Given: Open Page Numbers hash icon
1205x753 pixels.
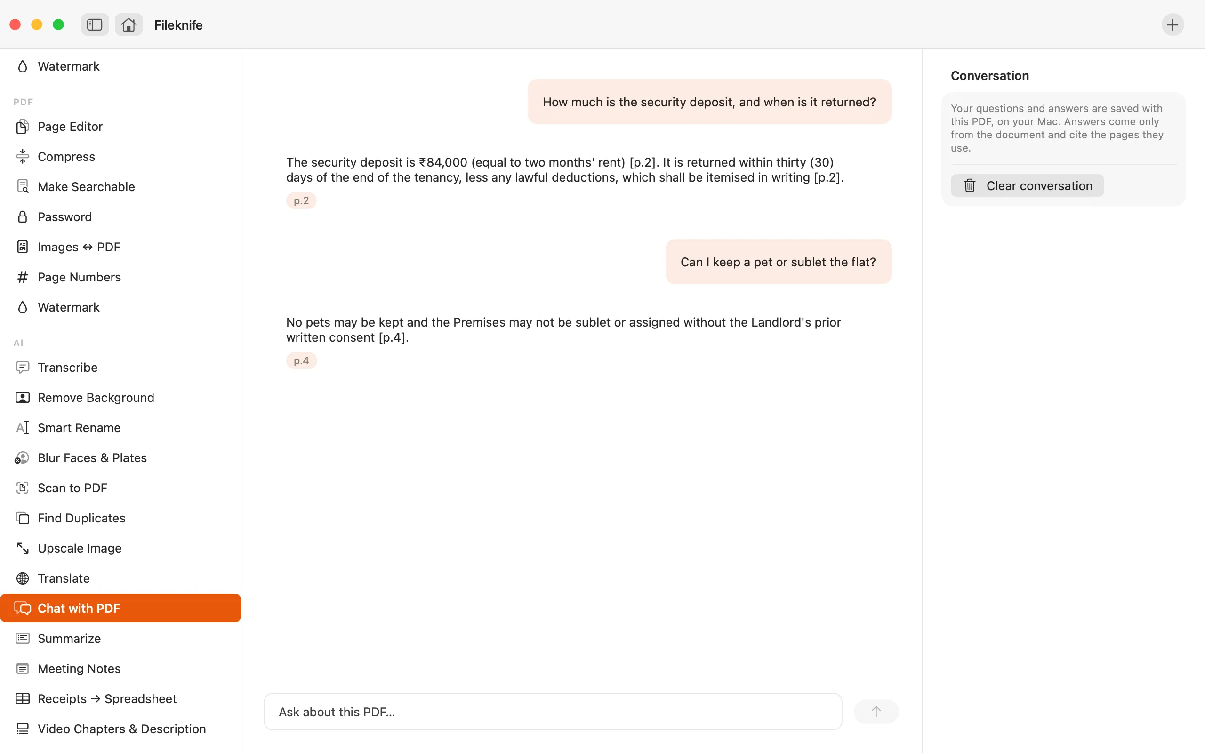Looking at the screenshot, I should 23,277.
